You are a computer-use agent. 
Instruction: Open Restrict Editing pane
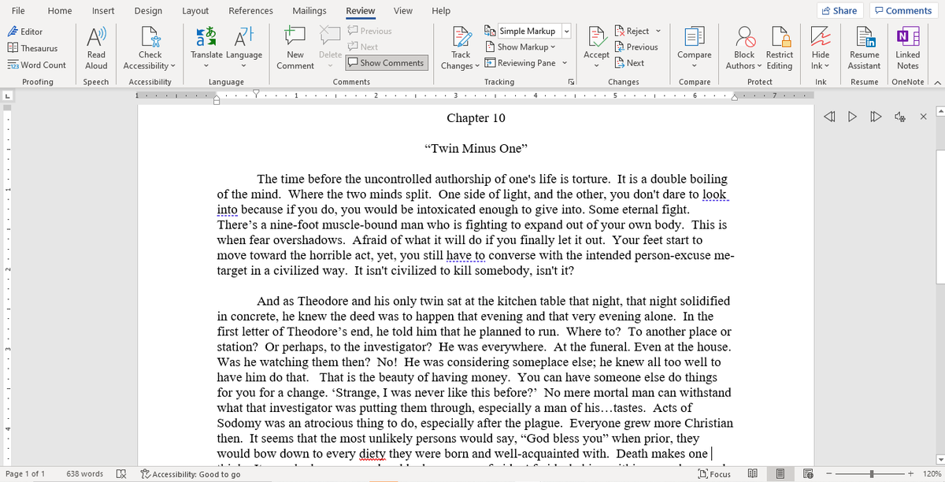click(x=780, y=47)
